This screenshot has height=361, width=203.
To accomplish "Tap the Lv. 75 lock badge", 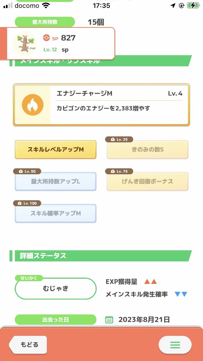I will coord(119,171).
